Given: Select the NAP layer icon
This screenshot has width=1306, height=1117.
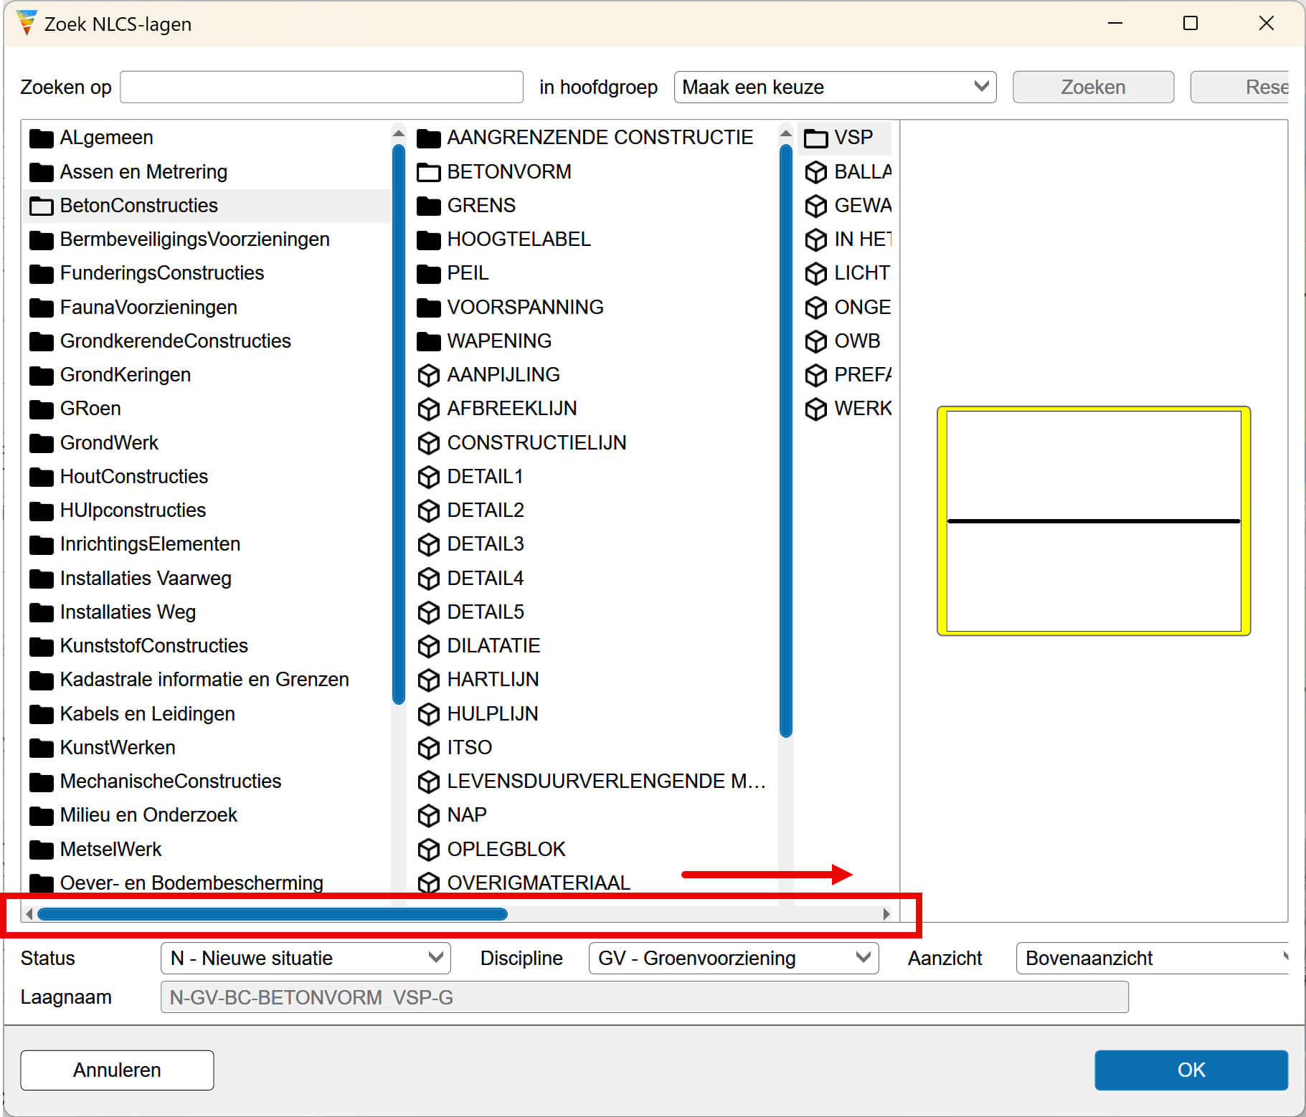Looking at the screenshot, I should click(x=429, y=815).
